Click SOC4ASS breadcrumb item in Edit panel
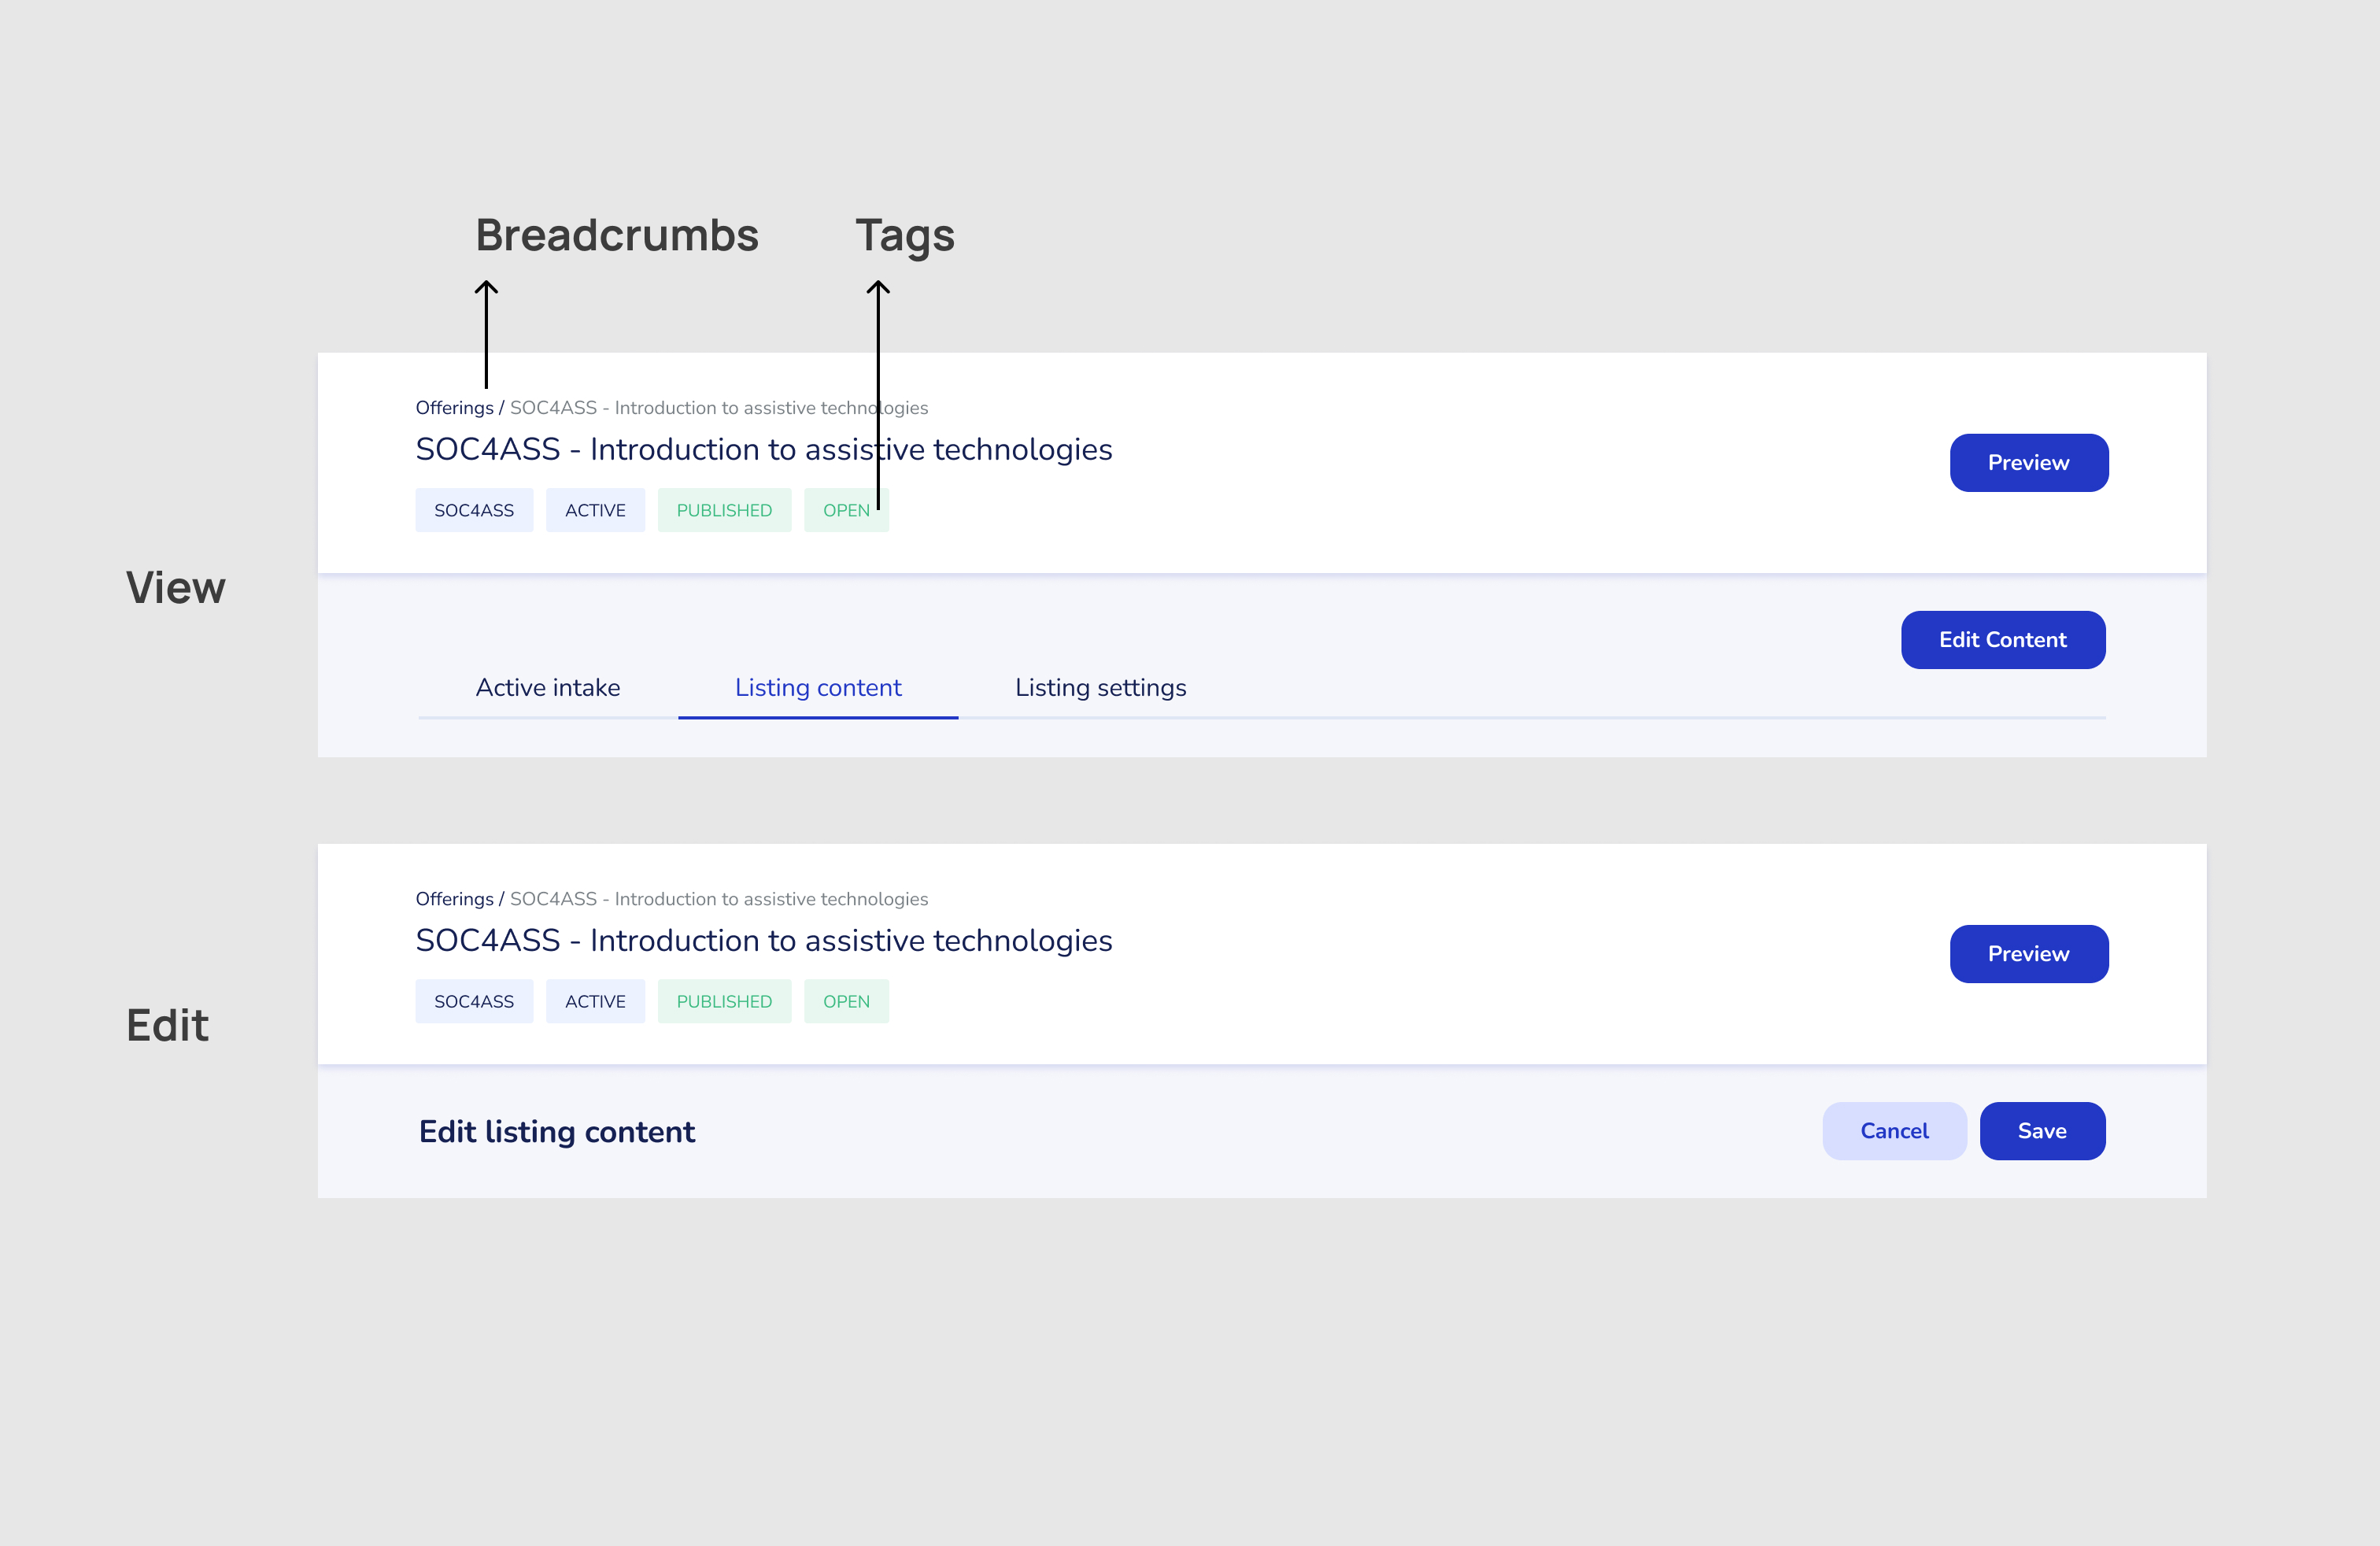2380x1546 pixels. point(718,898)
